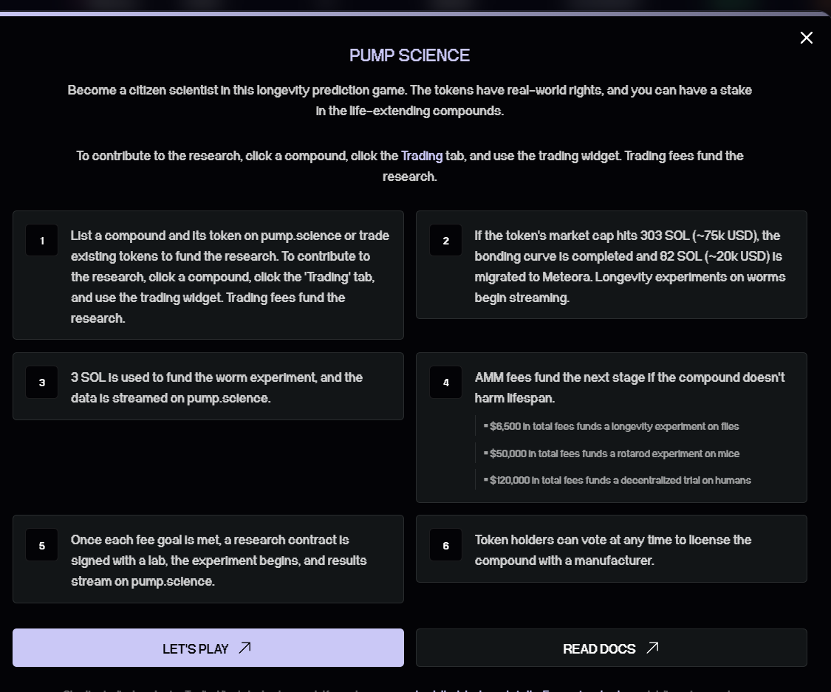
Task: Click the $6,500 flies experiment bullet
Action: coord(614,426)
